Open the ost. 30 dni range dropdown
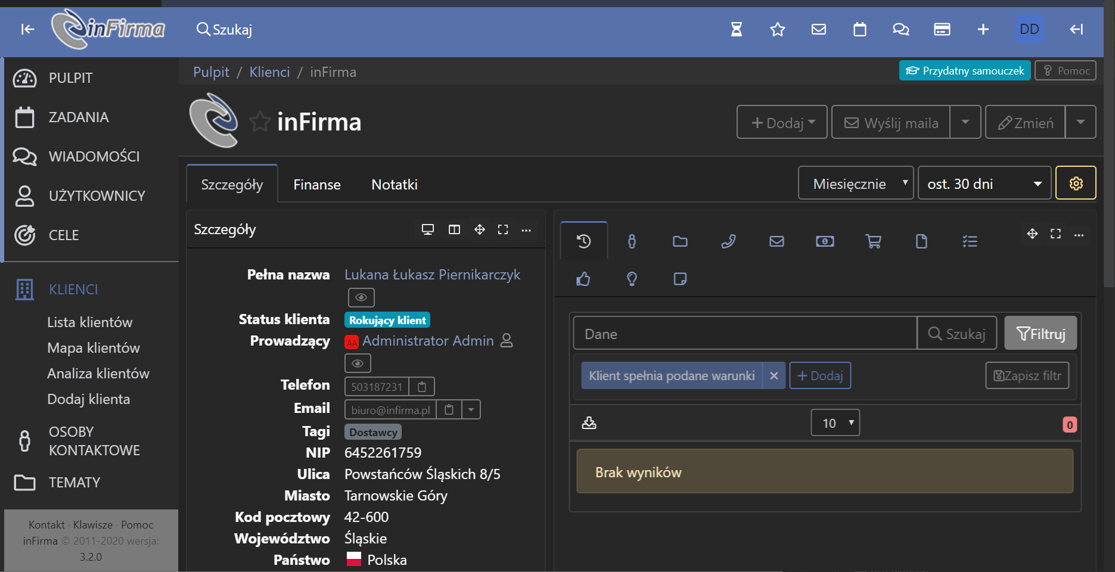This screenshot has height=572, width=1115. (x=984, y=183)
